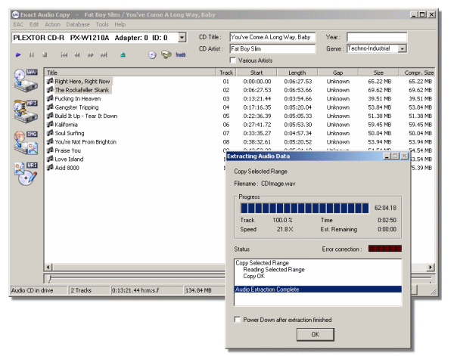The width and height of the screenshot is (454, 356).
Task: Open the EAC menu
Action: (x=18, y=25)
